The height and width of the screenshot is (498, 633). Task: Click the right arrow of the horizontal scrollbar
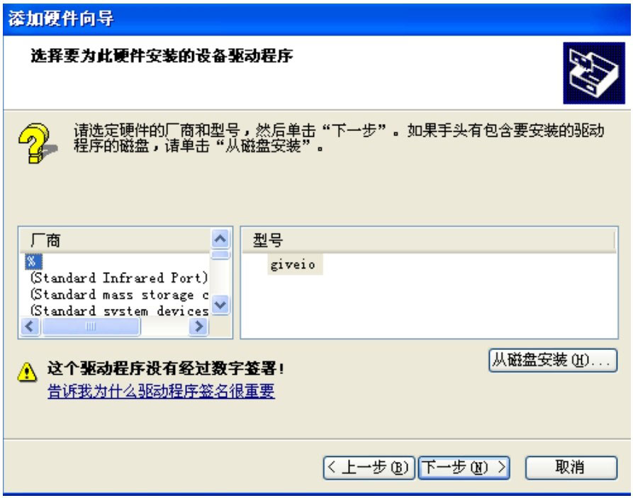pos(198,326)
